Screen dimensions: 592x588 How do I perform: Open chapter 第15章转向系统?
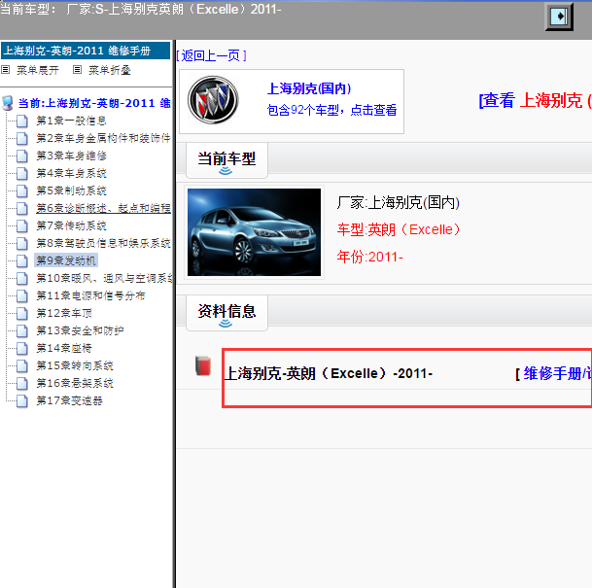pyautogui.click(x=75, y=365)
